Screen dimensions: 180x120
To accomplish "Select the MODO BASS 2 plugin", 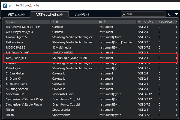I will click(x=91, y=47).
